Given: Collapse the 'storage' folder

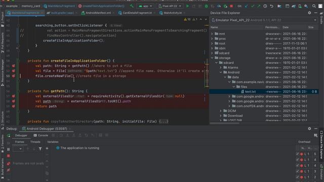Looking at the screenshot, I should click(x=212, y=58).
